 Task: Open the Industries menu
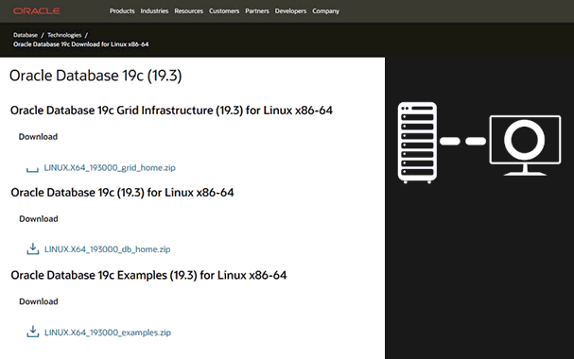pyautogui.click(x=154, y=11)
